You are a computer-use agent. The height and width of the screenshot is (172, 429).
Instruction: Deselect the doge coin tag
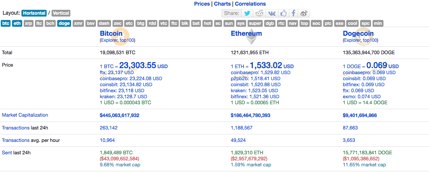click(x=64, y=23)
